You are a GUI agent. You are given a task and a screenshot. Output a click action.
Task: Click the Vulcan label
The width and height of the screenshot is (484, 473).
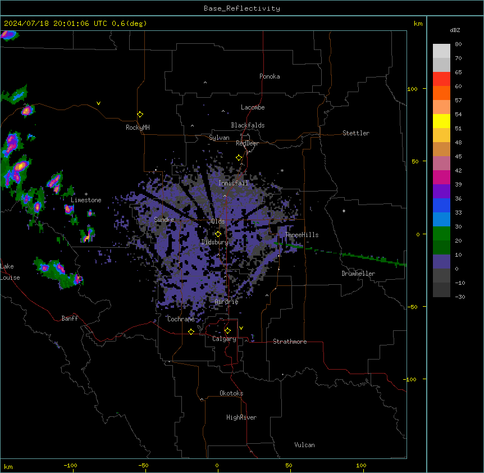point(304,445)
